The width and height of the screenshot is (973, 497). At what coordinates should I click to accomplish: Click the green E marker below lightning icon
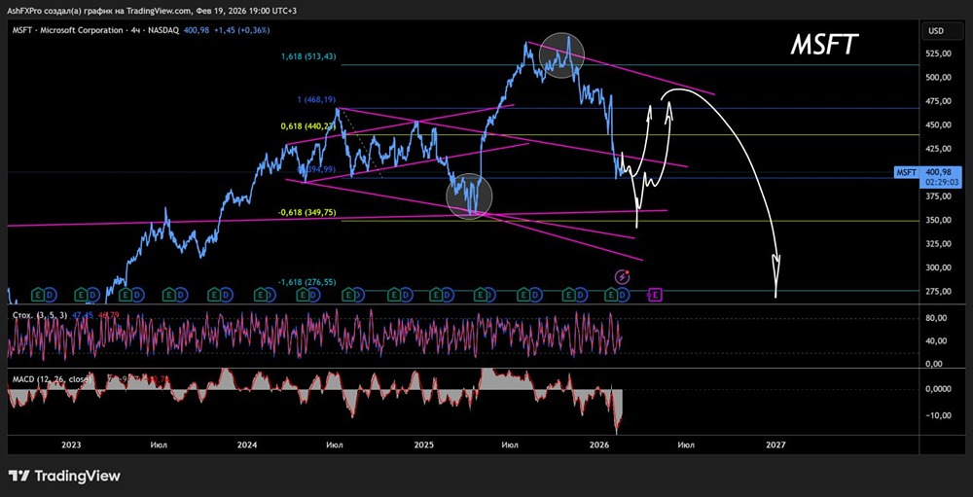(611, 295)
